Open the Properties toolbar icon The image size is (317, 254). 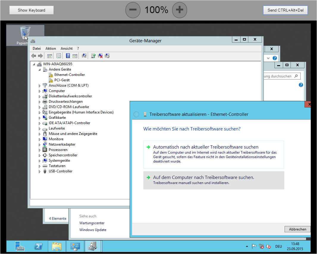[x=59, y=56]
